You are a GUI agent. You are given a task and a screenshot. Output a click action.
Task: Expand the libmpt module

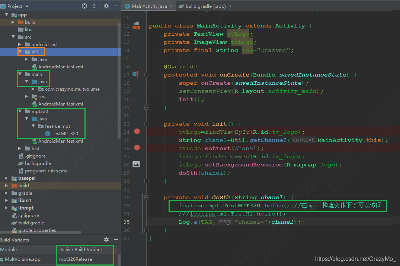7,208
